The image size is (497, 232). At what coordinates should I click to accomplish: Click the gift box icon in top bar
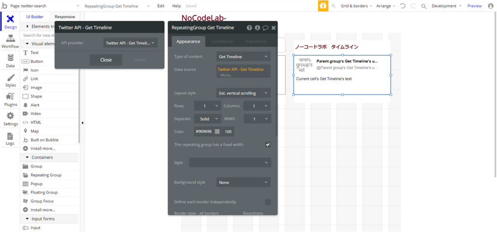(x=323, y=6)
